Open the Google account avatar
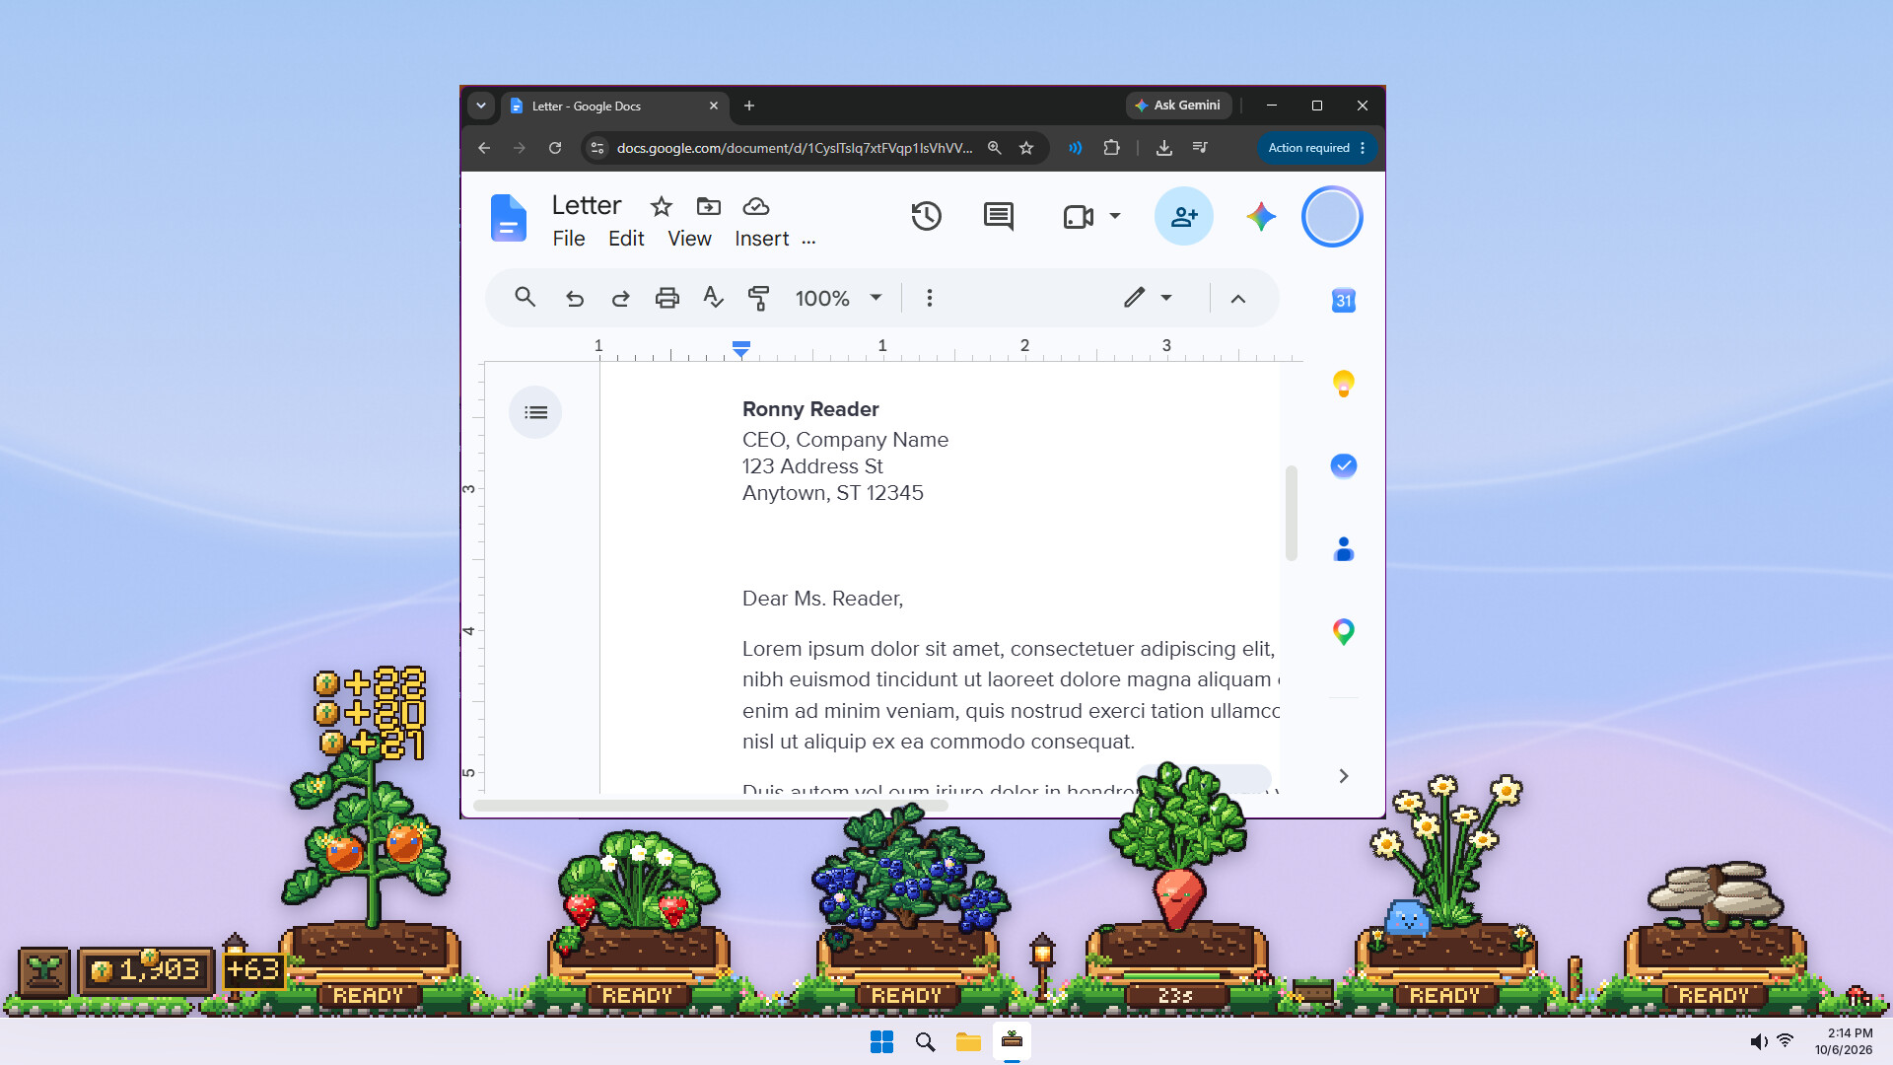This screenshot has width=1893, height=1065. pos(1332,216)
